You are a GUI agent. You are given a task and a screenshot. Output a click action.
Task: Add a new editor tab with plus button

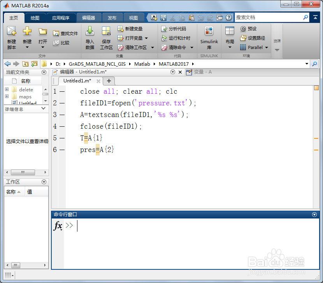[109, 81]
